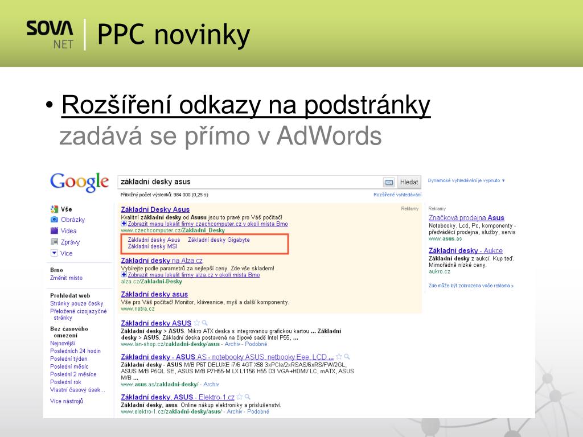Click Zde může být zobrazena vaše reklama

pos(471,286)
